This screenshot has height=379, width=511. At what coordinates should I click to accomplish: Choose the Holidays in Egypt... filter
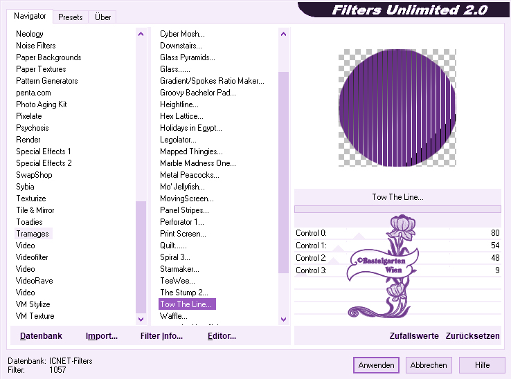tap(191, 128)
